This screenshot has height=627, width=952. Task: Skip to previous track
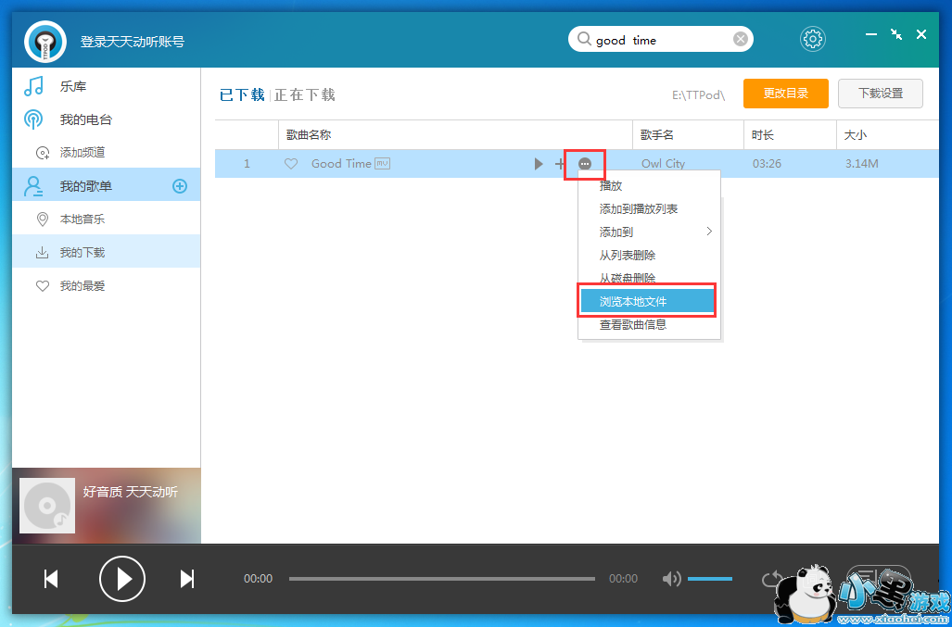(51, 579)
